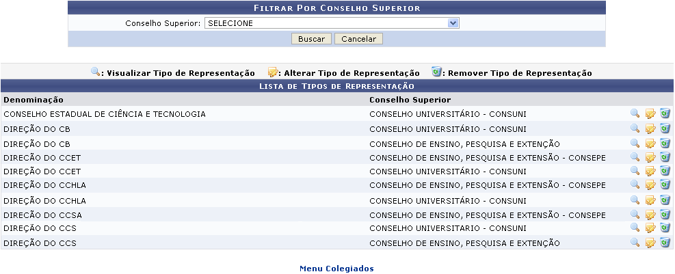
Task: View DIREÇÃO DO CCHLA CONSEPE row
Action: 635,184
